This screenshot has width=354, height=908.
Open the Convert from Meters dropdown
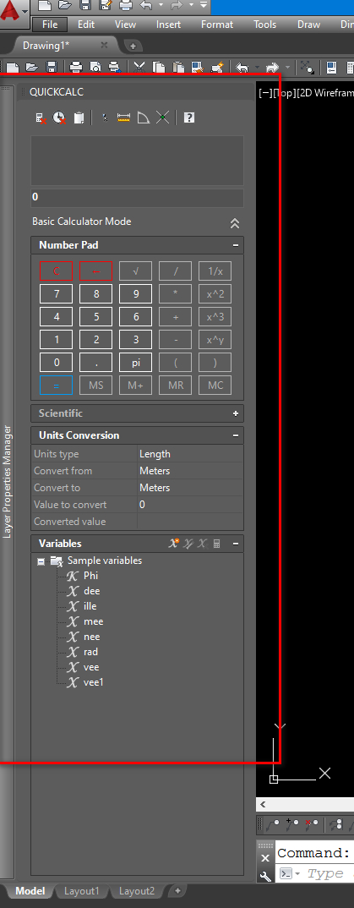point(190,471)
